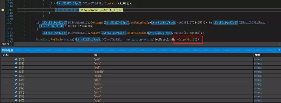This screenshot has height=103, width=281.
Task: Sort locals by the 名称 column header
Action: click(6, 55)
